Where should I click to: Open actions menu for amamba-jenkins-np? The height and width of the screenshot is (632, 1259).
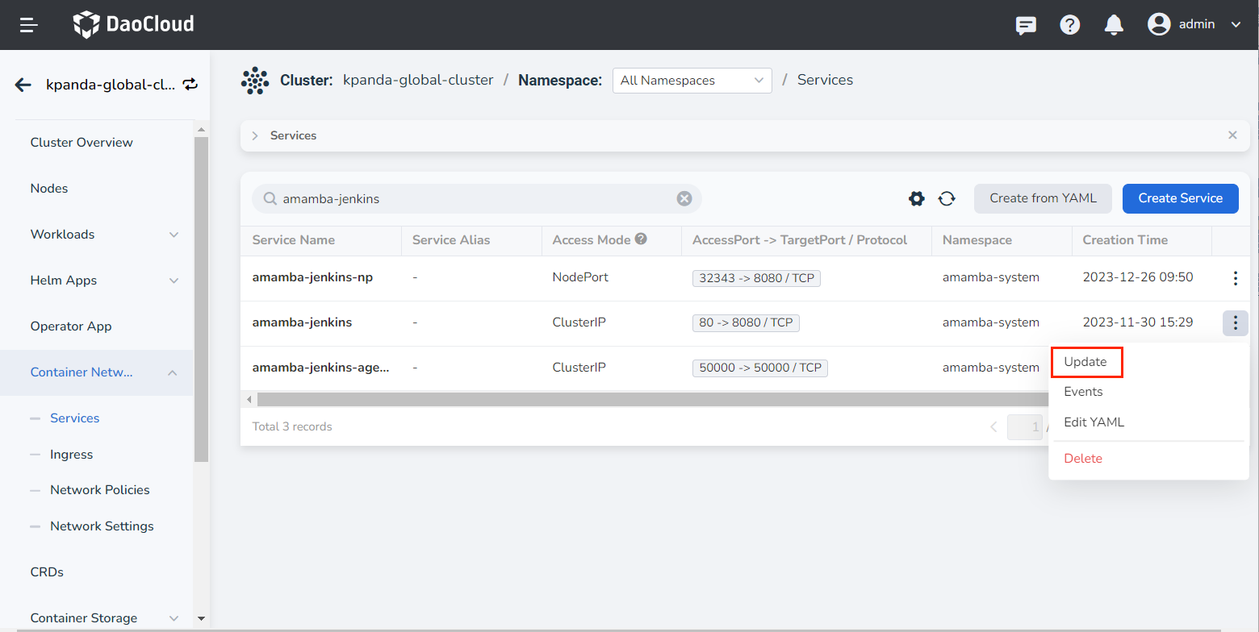(x=1235, y=278)
